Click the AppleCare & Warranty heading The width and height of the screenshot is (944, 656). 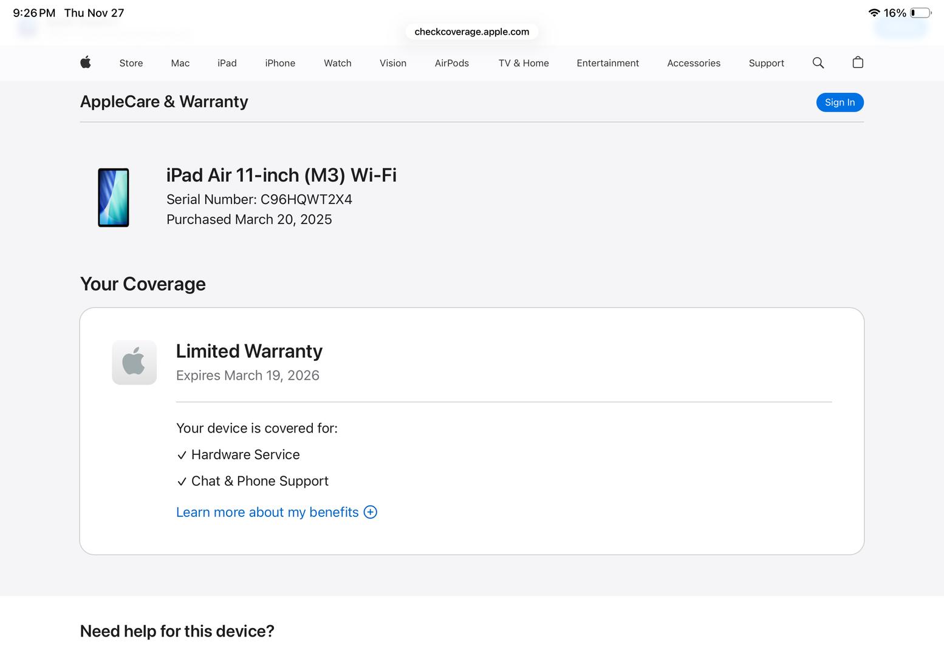pyautogui.click(x=164, y=101)
